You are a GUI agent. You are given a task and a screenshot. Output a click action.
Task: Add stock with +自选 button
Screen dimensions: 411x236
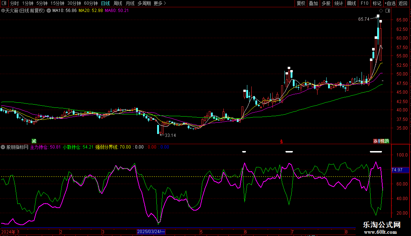click(390, 3)
